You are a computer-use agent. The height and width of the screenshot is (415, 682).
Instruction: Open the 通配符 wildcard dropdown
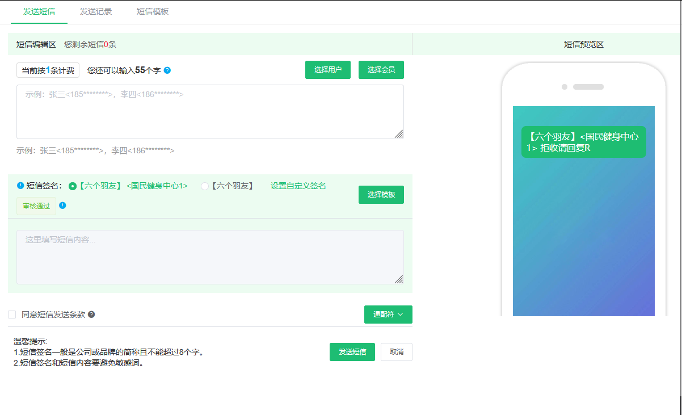pos(388,315)
